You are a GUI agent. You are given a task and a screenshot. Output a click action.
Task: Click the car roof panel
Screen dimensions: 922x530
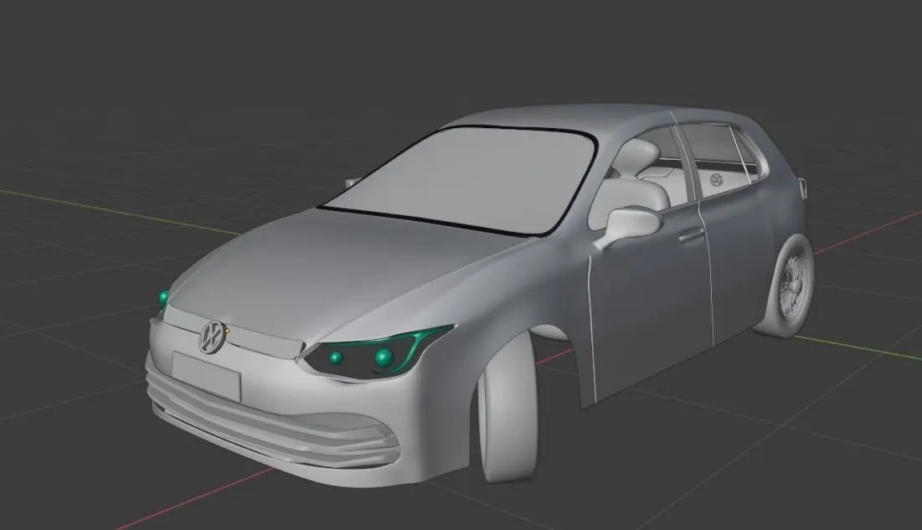point(588,120)
